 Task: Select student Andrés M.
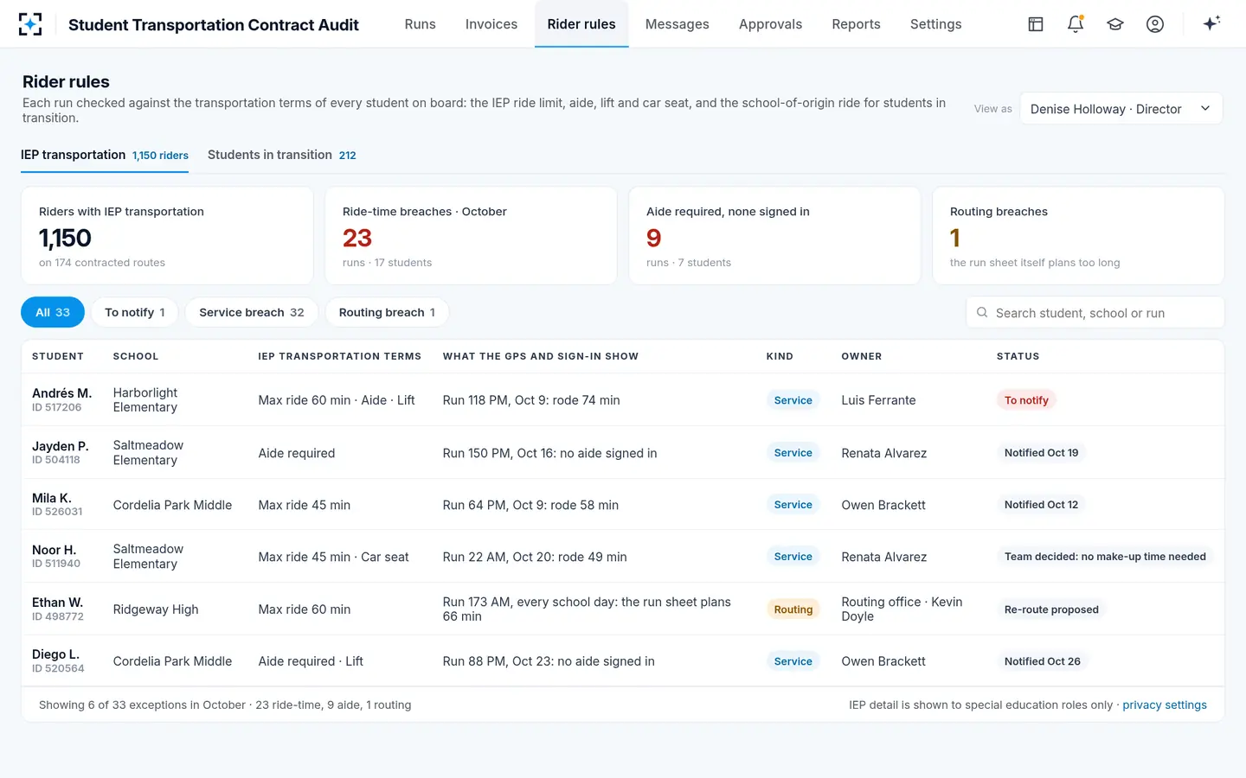(x=61, y=393)
